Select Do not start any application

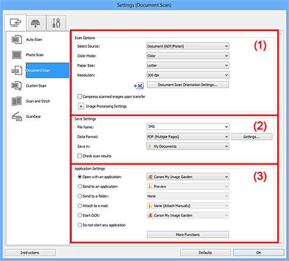pos(80,225)
